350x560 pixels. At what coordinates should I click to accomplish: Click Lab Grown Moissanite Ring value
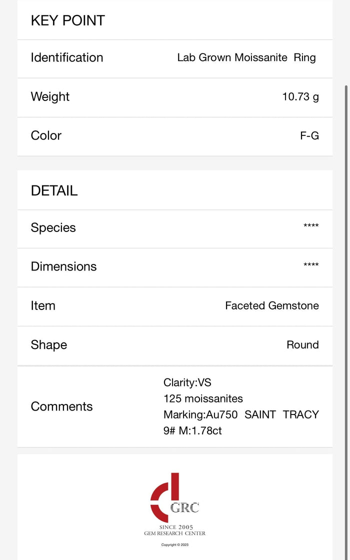[246, 57]
